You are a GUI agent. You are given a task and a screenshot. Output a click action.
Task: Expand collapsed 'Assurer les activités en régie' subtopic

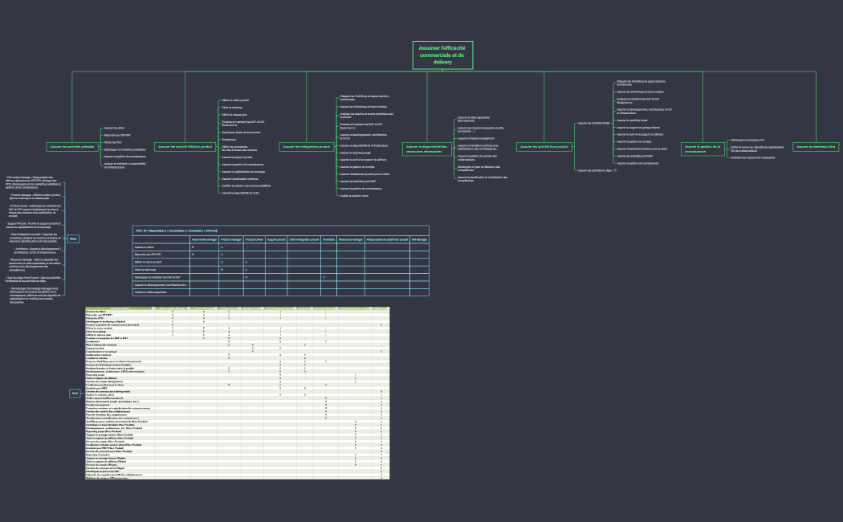coord(614,171)
